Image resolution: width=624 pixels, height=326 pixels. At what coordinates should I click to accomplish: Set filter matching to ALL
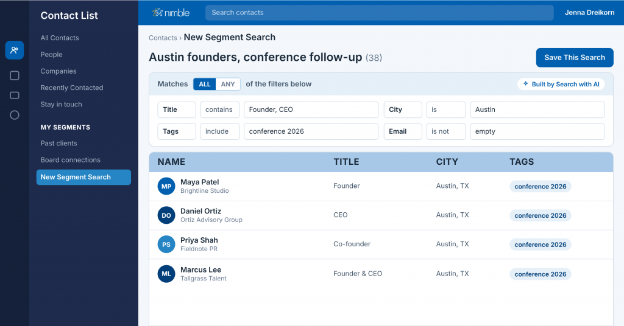(x=205, y=84)
